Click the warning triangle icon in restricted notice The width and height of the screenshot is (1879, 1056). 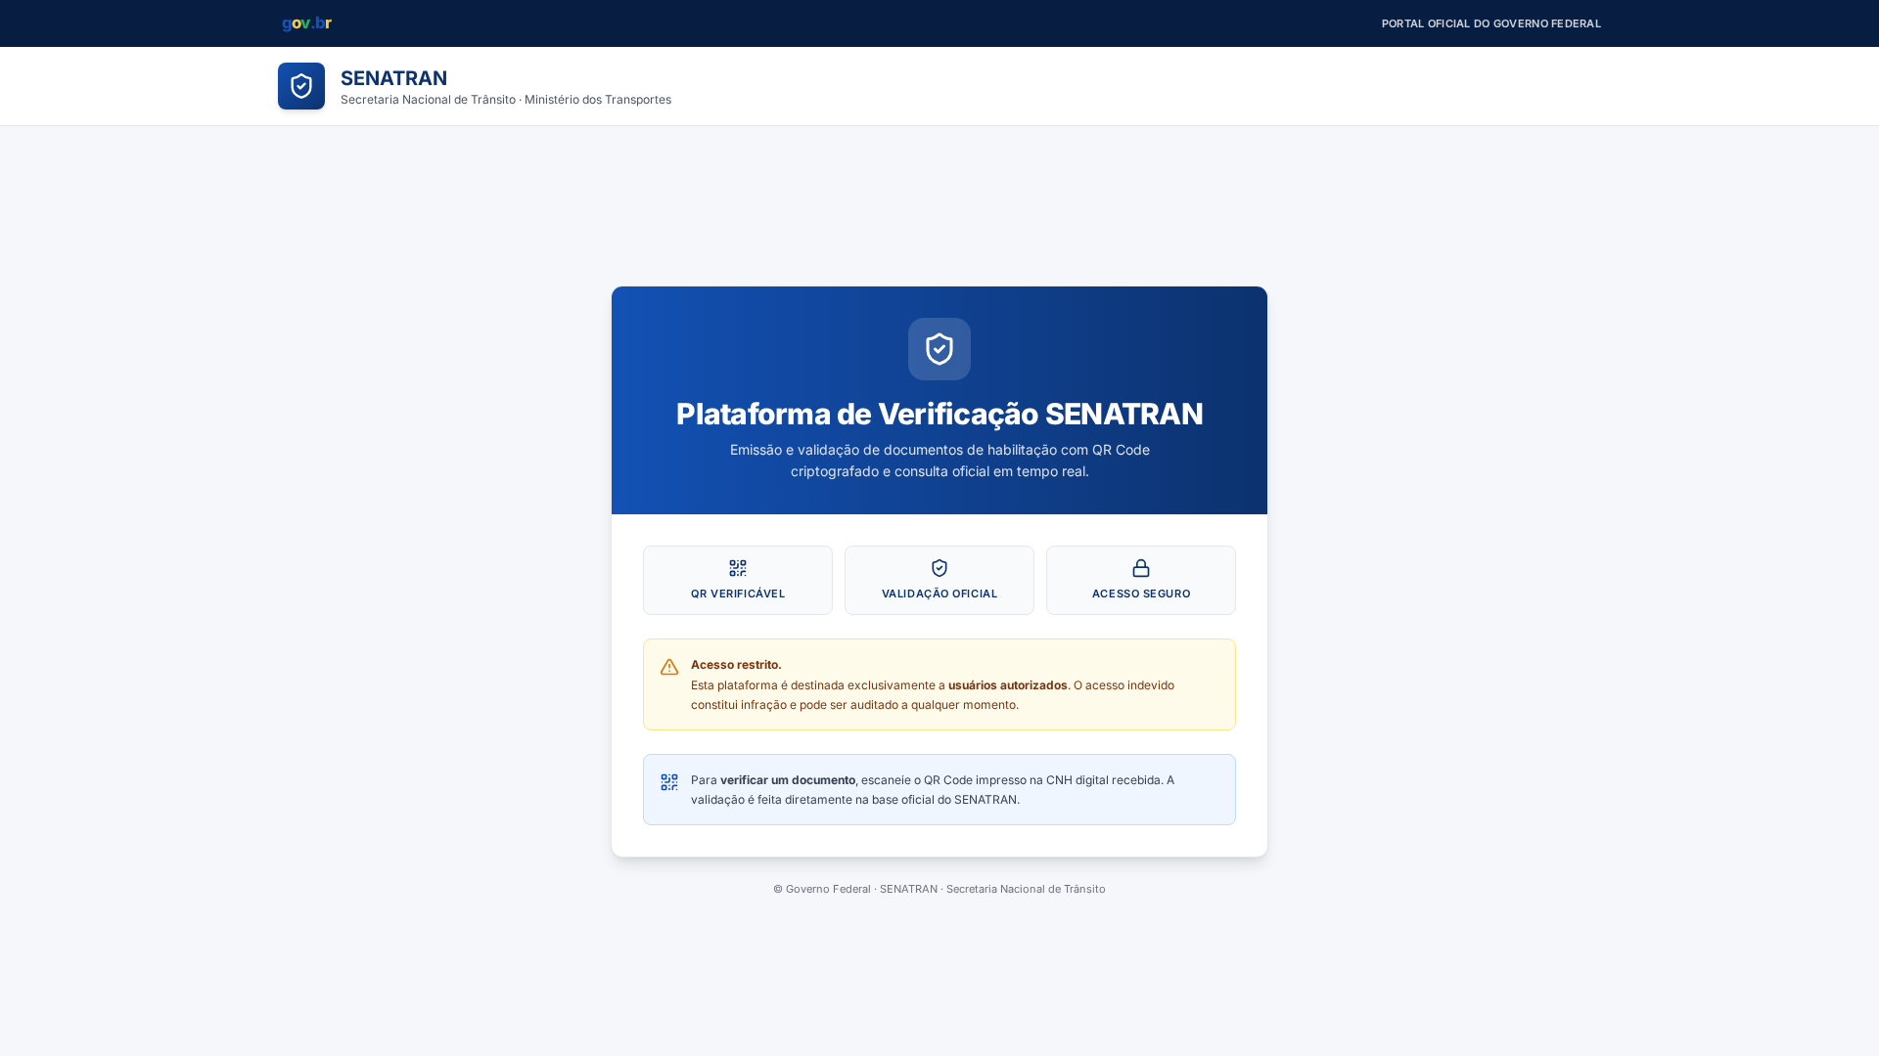tap(669, 667)
